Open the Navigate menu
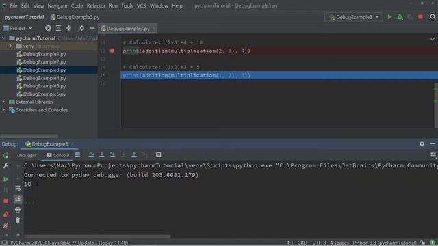Viewport: 438px width, 246px height. 57,5
